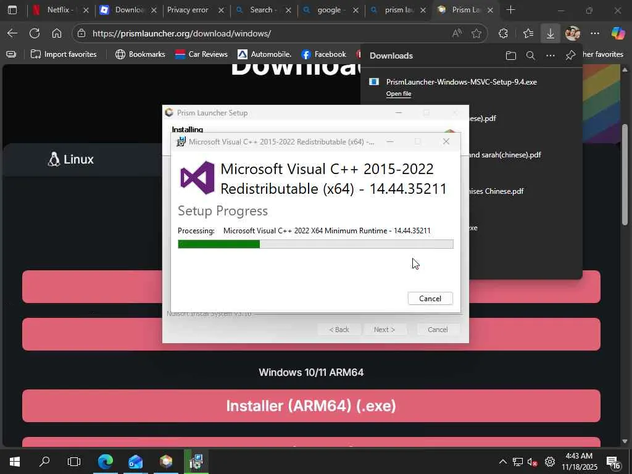
Task: Switch to the Privacy error tab
Action: (188, 10)
